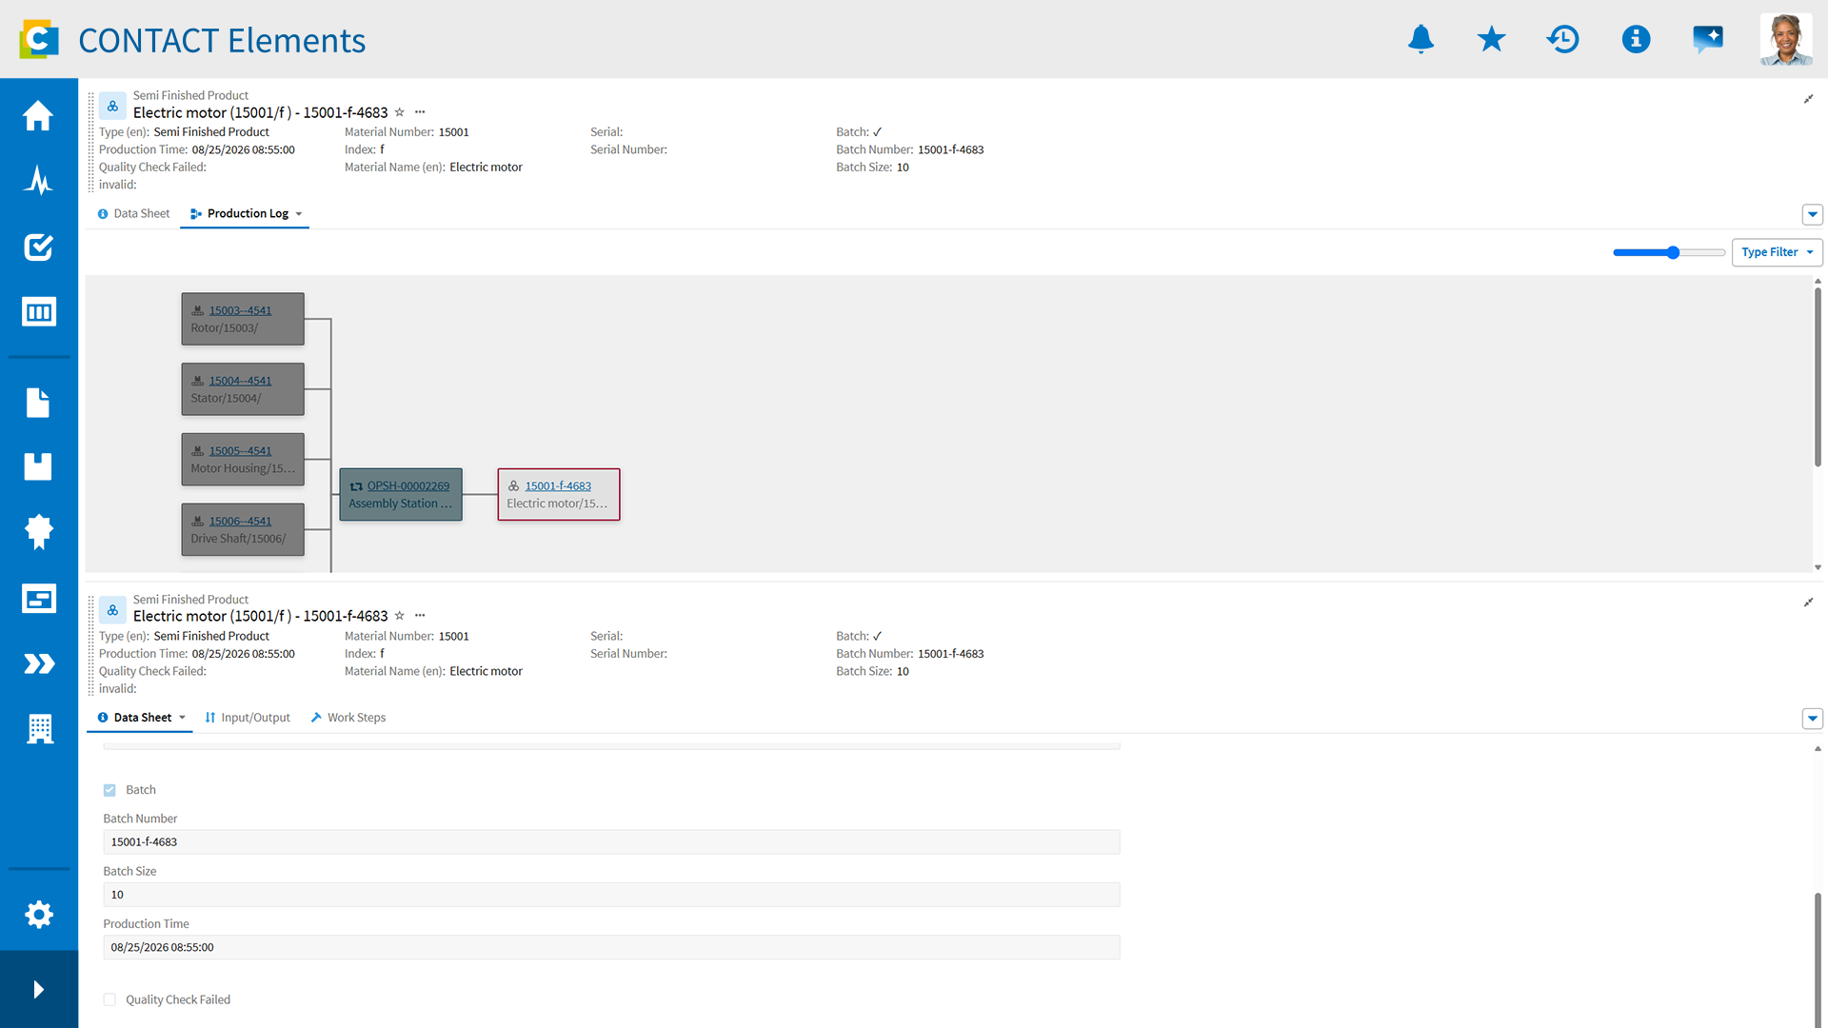Open the notifications bell icon
Image resolution: width=1828 pixels, height=1028 pixels.
point(1421,39)
